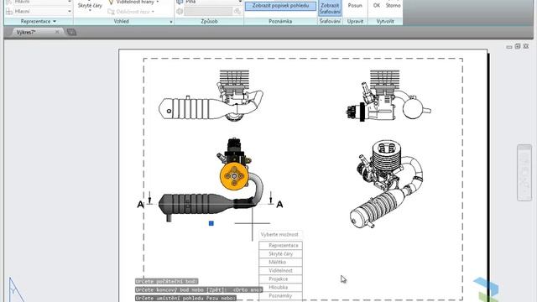Click the Poznámka panel title
537x302 pixels.
click(280, 21)
